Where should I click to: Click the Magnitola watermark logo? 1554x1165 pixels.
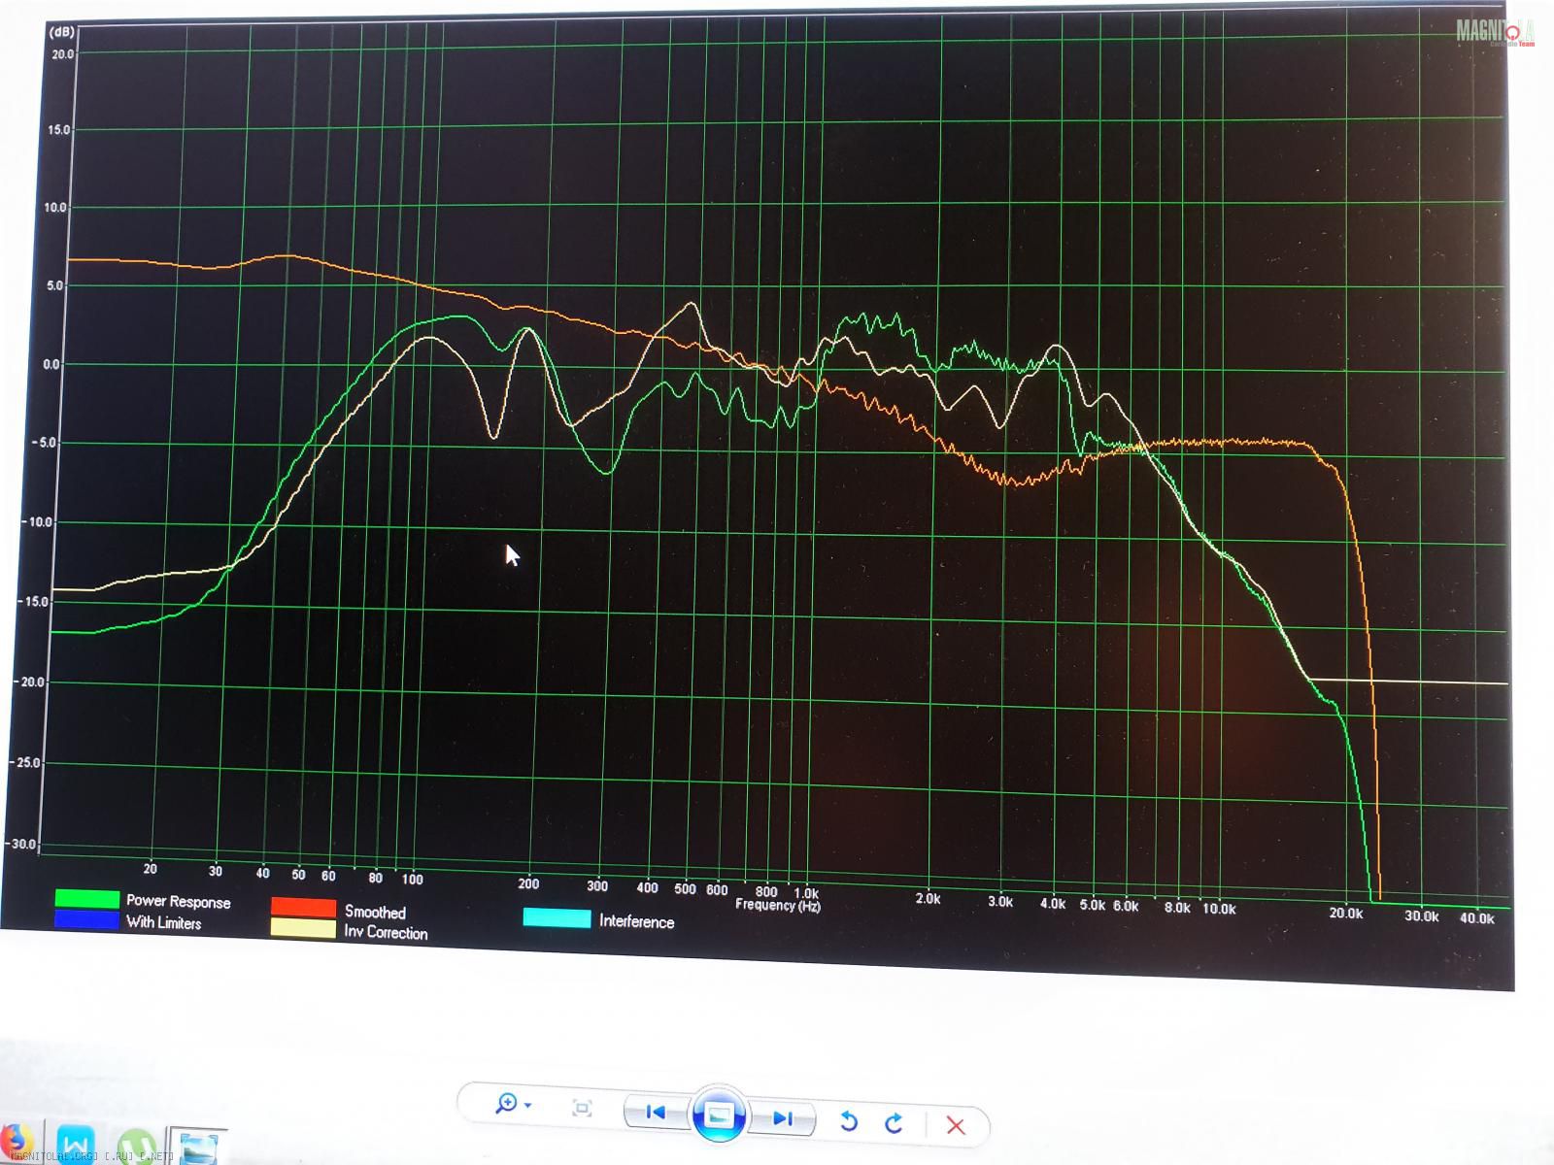(x=1494, y=32)
